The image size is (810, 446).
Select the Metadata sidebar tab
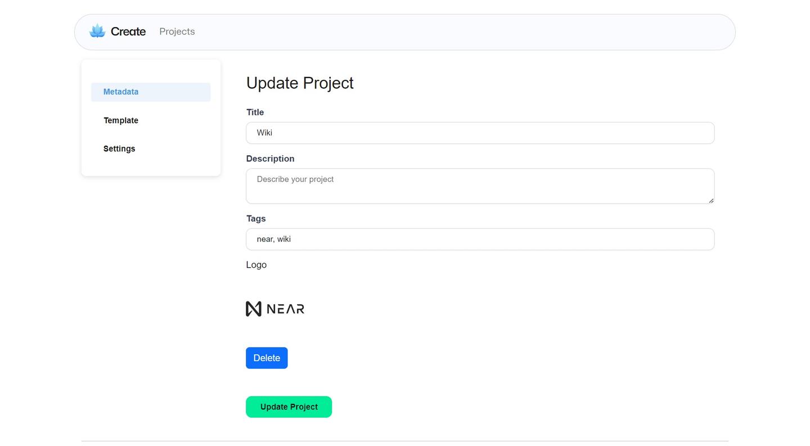coord(151,92)
